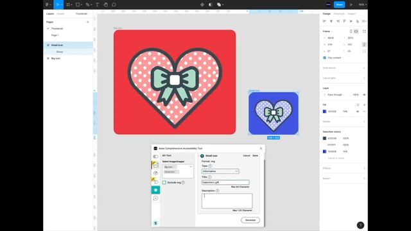This screenshot has width=411, height=231.
Task: Set the frame to portrait orientation
Action: [351, 31]
